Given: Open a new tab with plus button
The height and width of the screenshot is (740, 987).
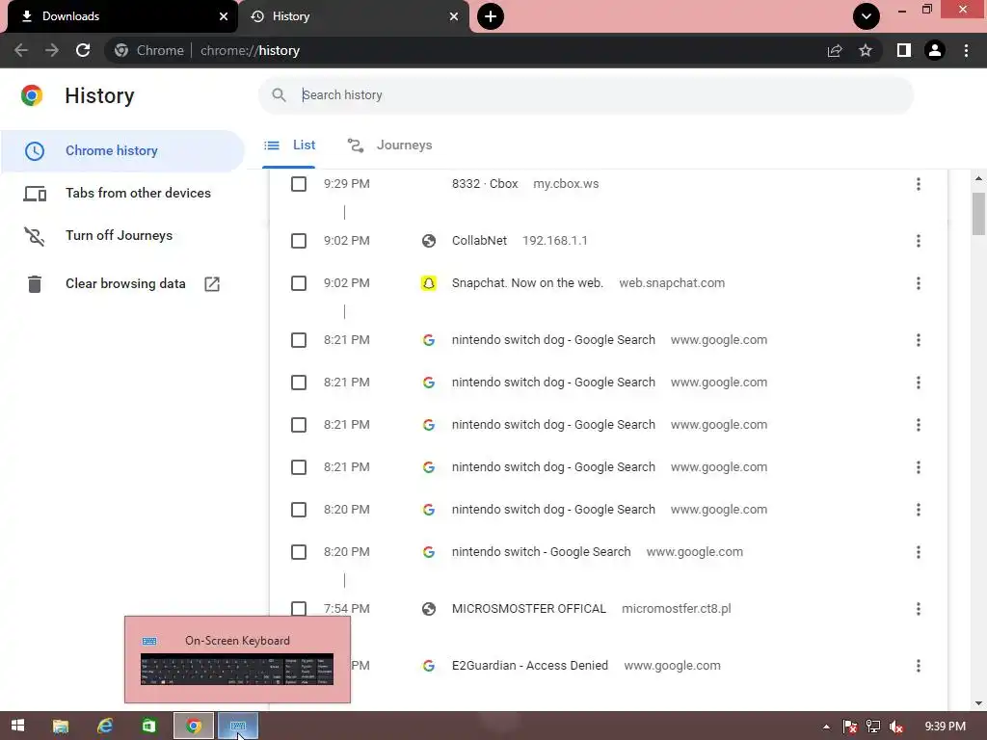Looking at the screenshot, I should coord(491,16).
